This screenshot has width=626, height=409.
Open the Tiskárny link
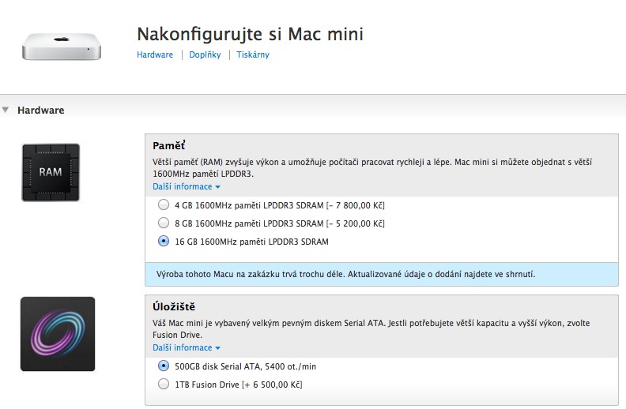pos(253,55)
